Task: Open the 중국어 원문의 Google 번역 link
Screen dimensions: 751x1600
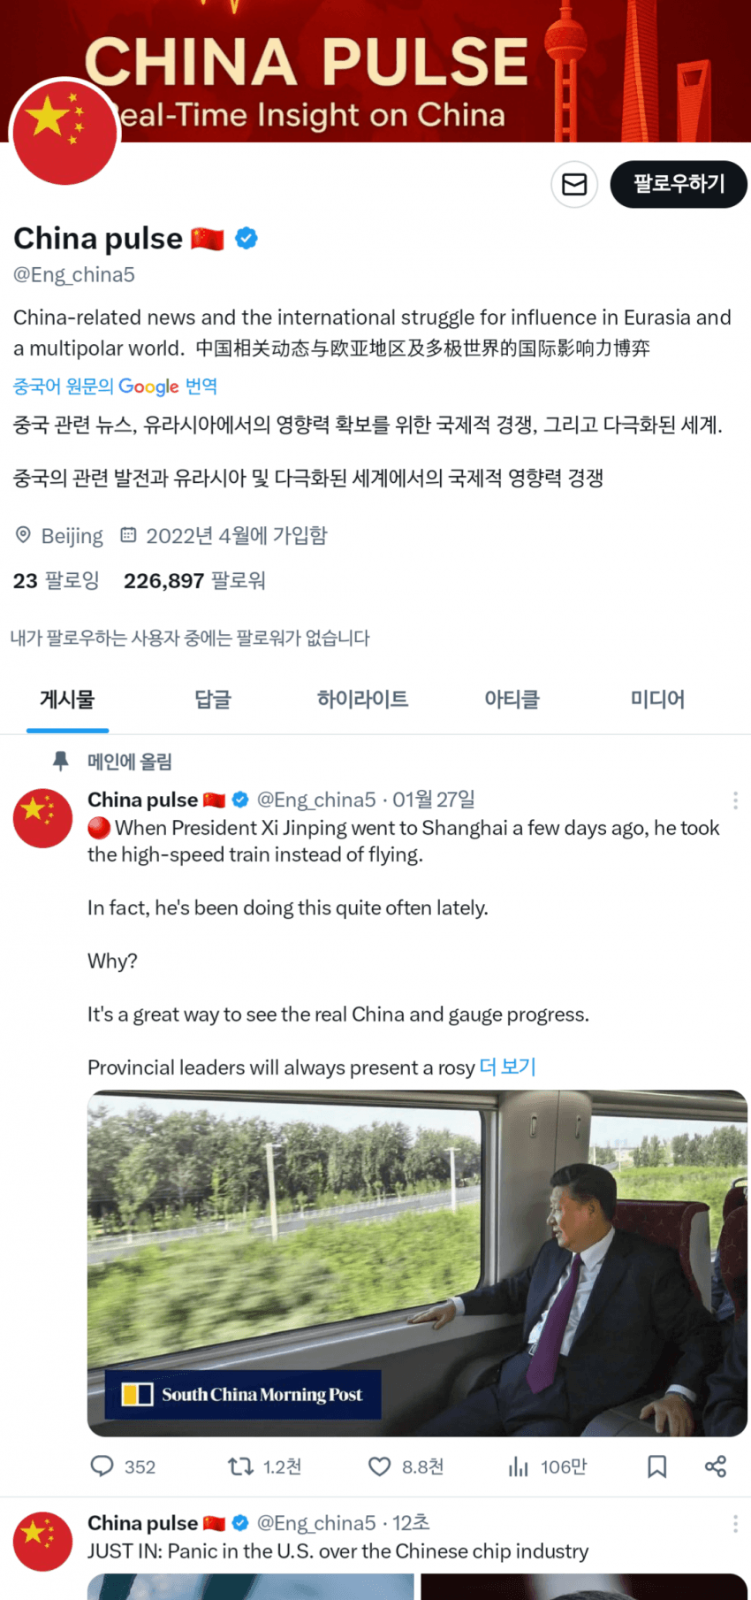Action: 115,387
